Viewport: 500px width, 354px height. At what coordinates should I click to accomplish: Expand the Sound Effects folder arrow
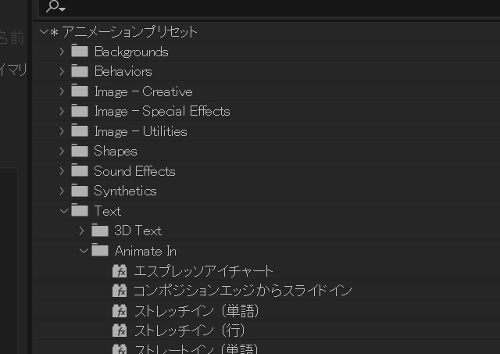(x=62, y=171)
